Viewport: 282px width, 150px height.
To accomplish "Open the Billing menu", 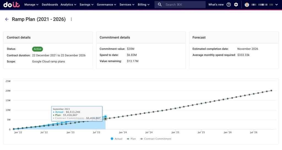I will coord(143,5).
